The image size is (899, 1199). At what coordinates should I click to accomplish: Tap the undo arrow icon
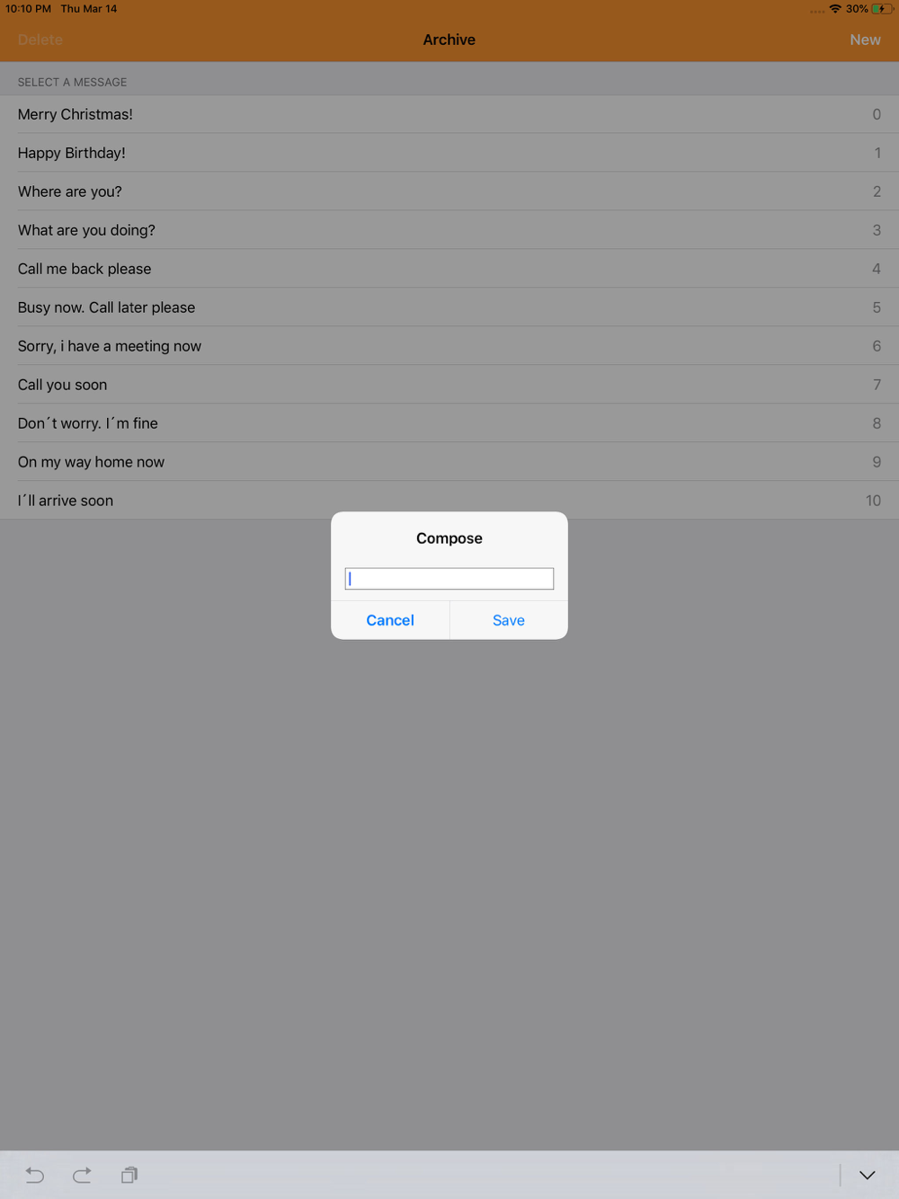point(35,1175)
